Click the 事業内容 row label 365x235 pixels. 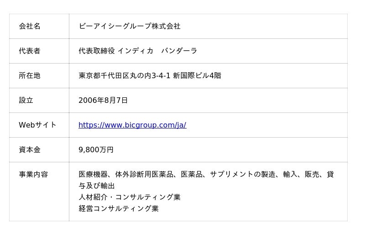tap(33, 175)
